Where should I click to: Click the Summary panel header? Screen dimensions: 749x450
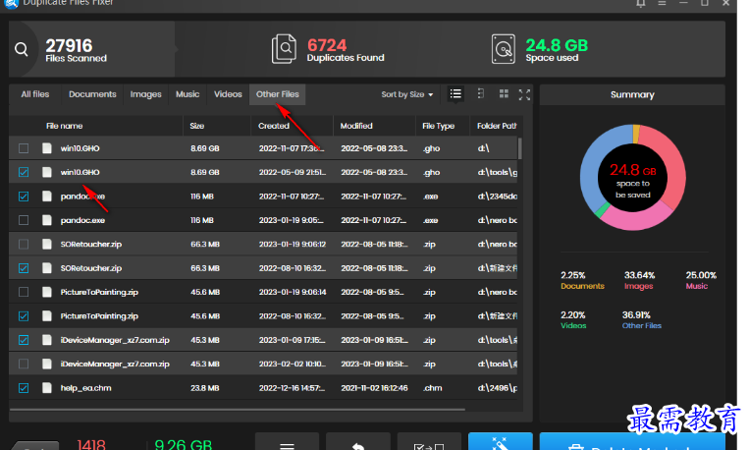(x=632, y=94)
